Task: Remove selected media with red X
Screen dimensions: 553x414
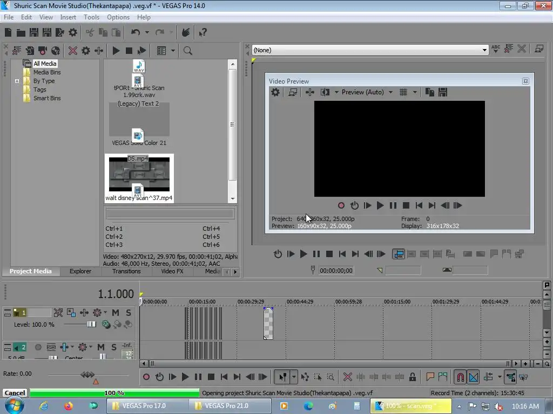Action: [x=73, y=51]
